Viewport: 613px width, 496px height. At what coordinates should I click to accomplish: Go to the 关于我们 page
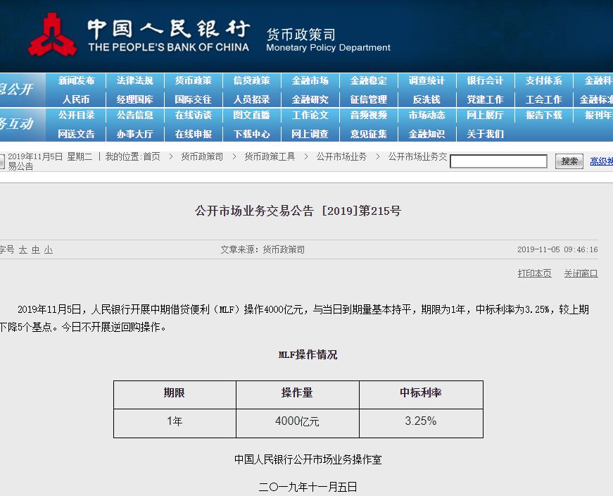[485, 134]
